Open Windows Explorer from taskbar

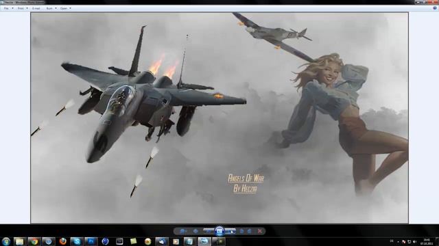20,241
